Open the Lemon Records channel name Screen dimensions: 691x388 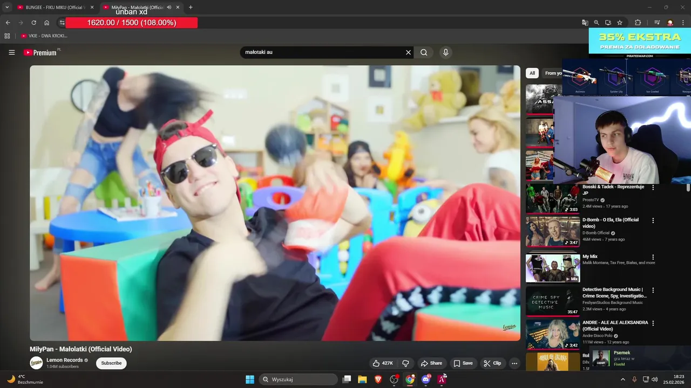point(64,360)
